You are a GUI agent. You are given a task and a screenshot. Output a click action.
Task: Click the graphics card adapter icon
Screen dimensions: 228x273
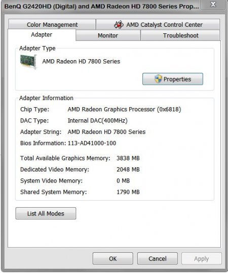[x=28, y=62]
